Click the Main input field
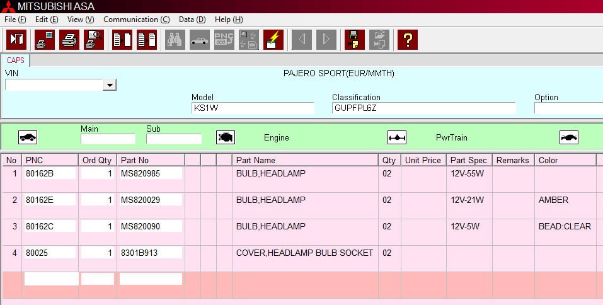This screenshot has width=603, height=305. click(108, 139)
